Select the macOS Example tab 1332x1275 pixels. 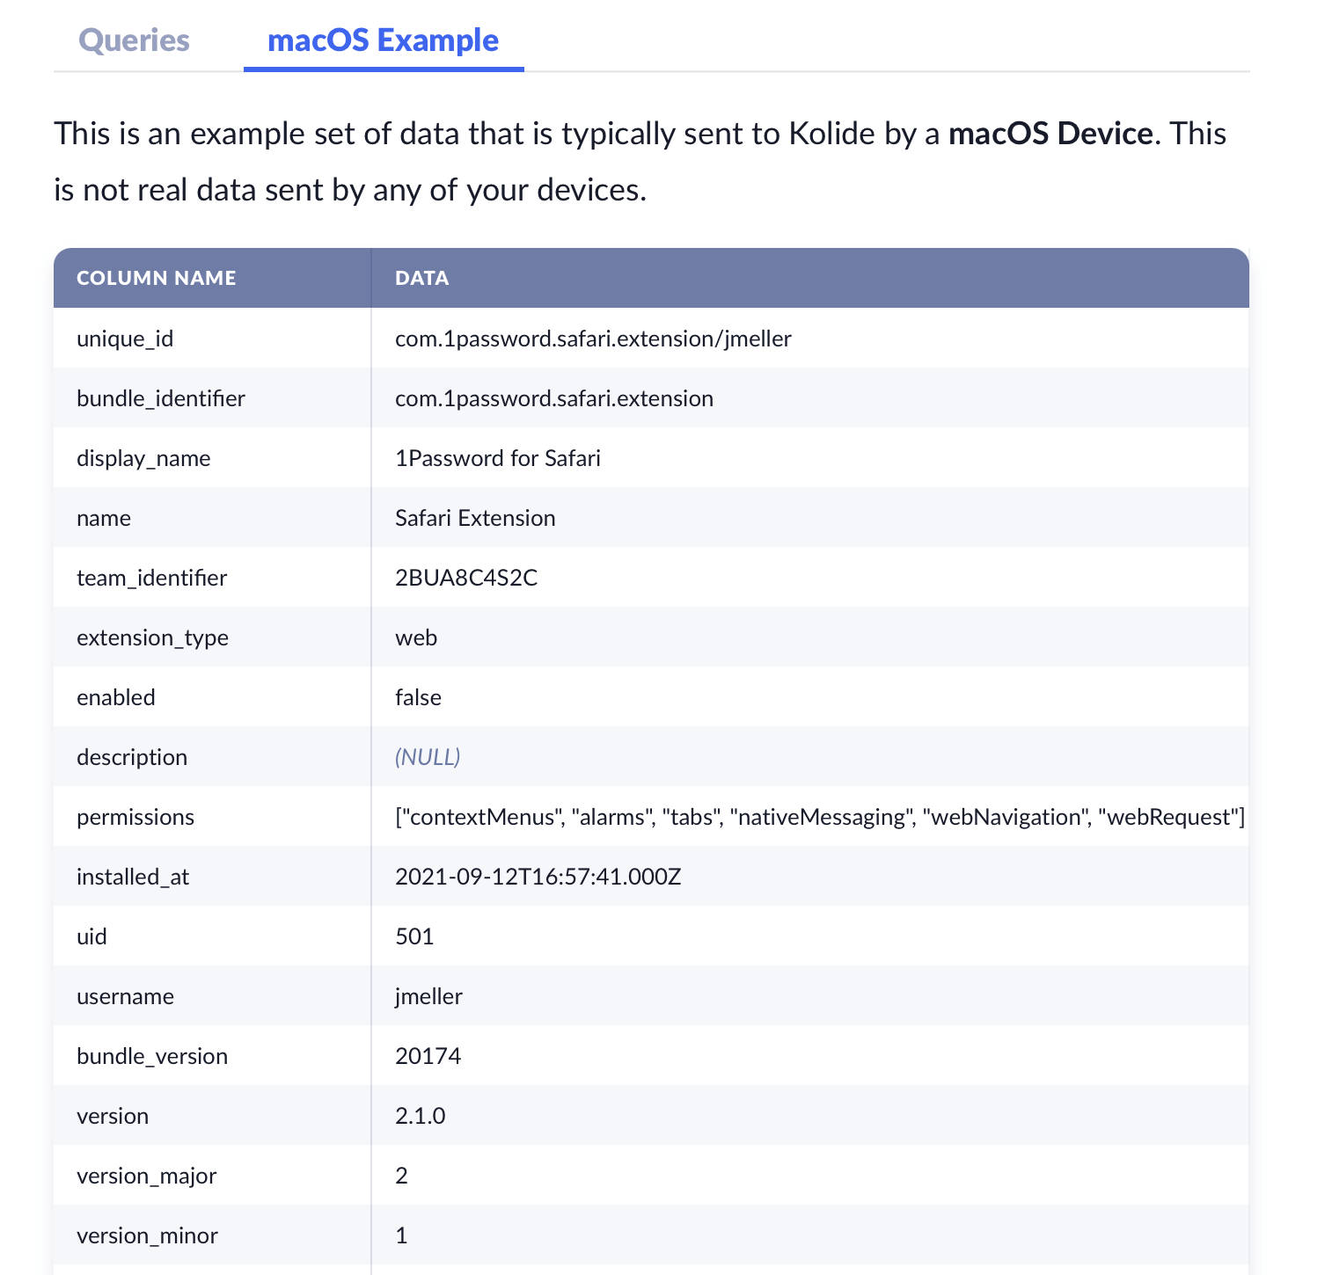click(x=383, y=40)
